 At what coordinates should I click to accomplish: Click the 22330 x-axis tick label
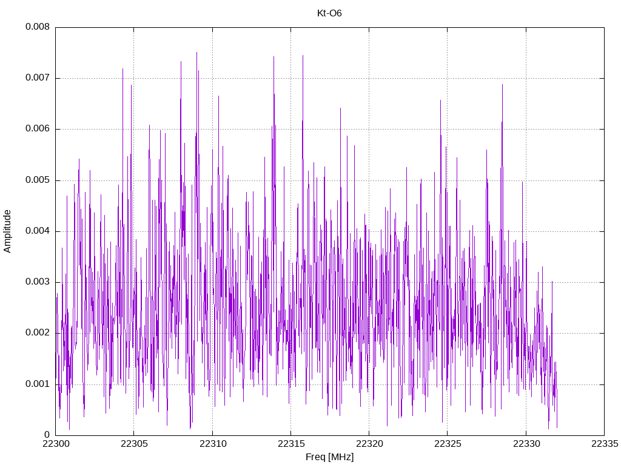(x=526, y=444)
